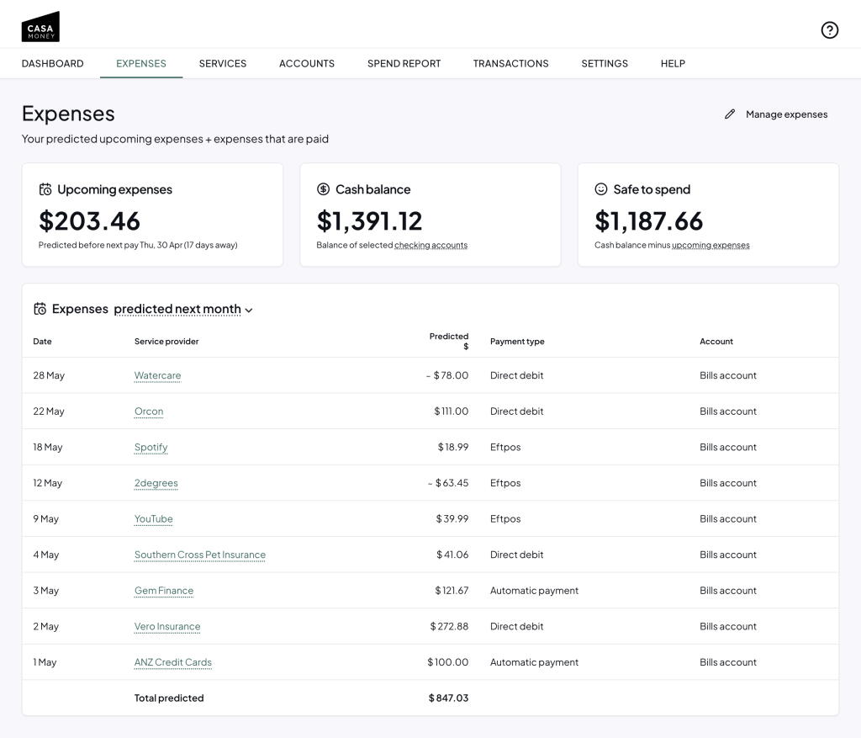Open the Watercare service provider link
The image size is (861, 738).
pyautogui.click(x=157, y=375)
